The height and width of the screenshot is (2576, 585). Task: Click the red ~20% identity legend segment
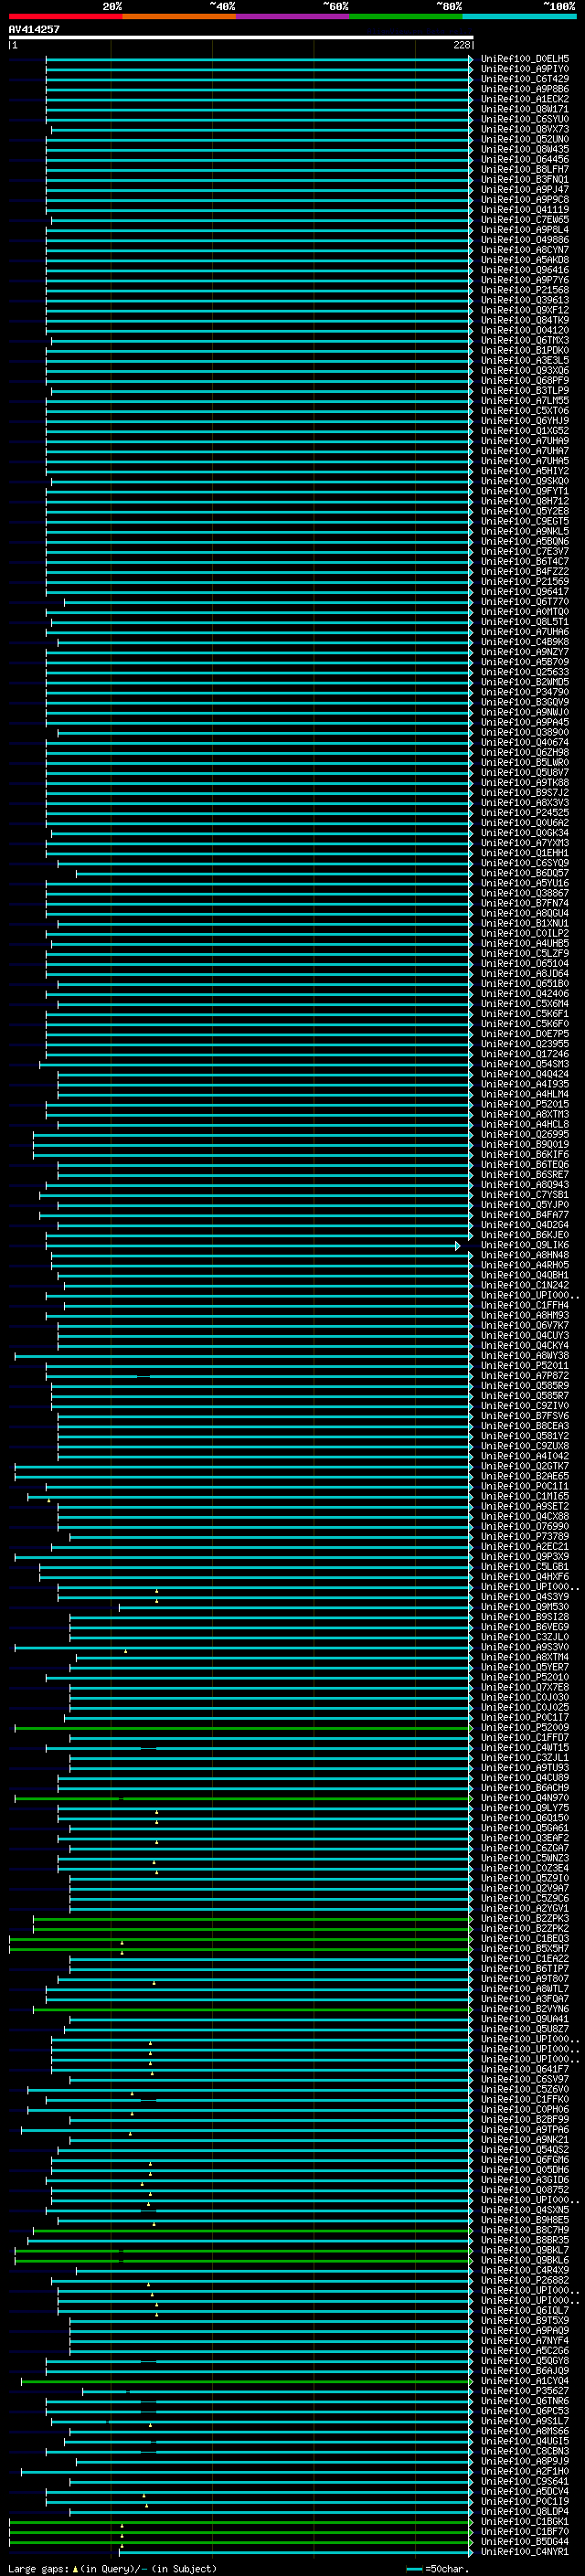point(65,16)
